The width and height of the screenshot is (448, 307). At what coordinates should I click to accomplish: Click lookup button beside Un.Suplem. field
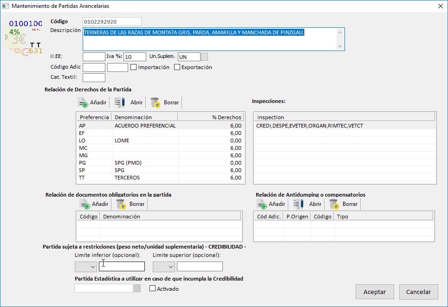[x=204, y=57]
